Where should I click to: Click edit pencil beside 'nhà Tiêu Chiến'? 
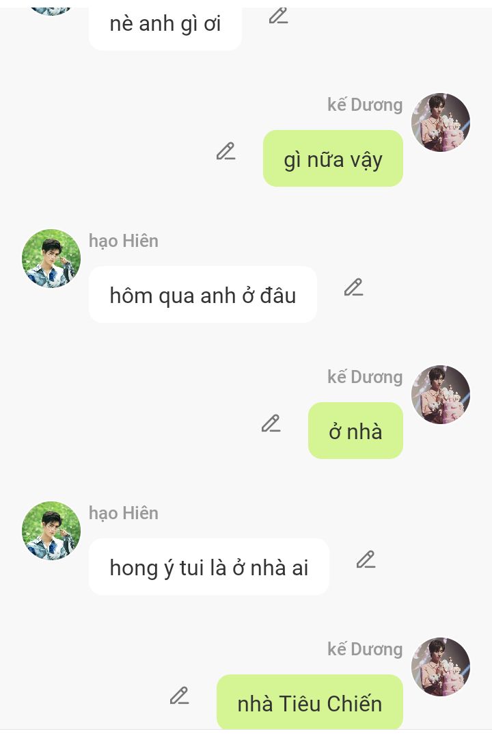click(179, 696)
